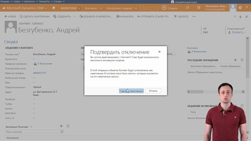This screenshot has height=141, width=251.
Task: Click СДЕЛАТЬ НЕАКТИВНЫМ command in toolbar
Action: point(35,16)
